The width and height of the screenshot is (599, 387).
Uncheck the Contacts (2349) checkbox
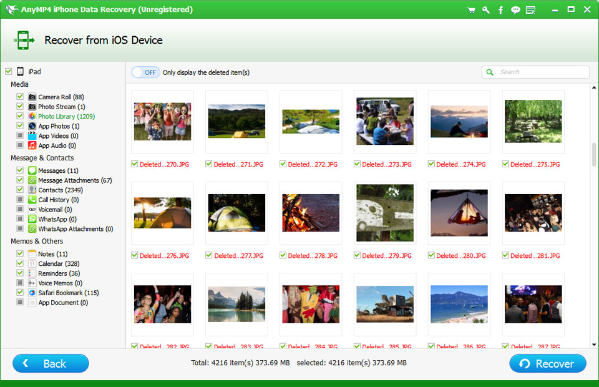point(20,190)
